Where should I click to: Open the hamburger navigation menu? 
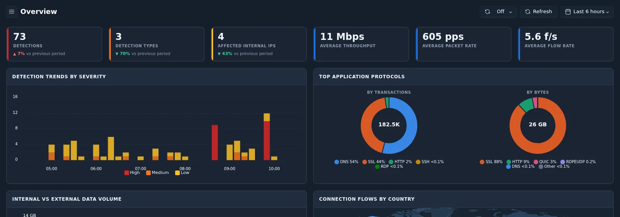pyautogui.click(x=12, y=12)
